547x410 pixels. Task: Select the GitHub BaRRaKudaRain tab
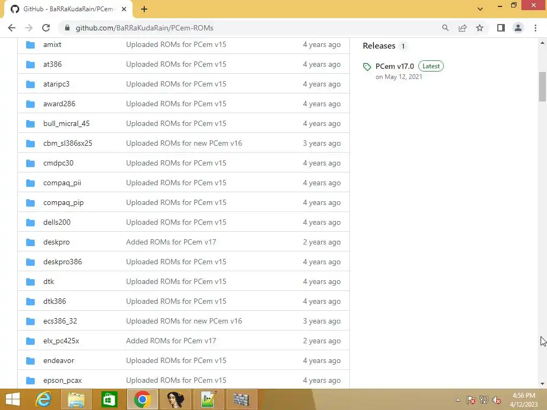[68, 9]
